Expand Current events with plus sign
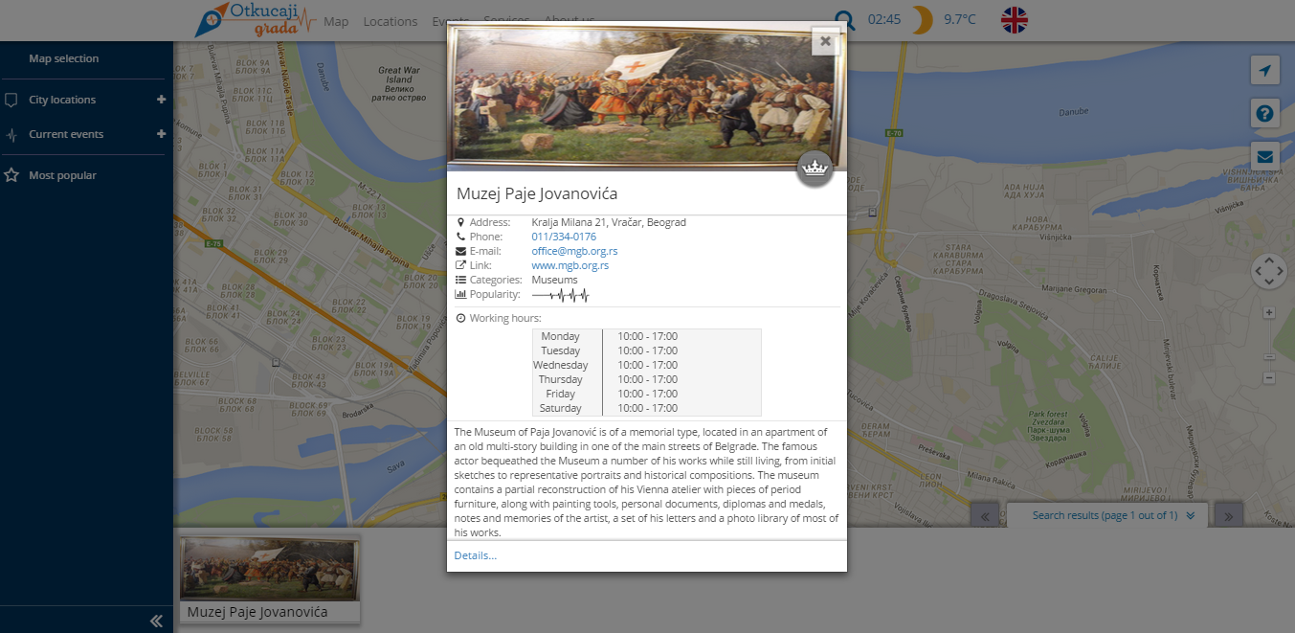 pyautogui.click(x=161, y=134)
